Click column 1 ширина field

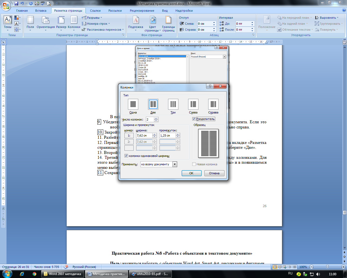(144, 135)
